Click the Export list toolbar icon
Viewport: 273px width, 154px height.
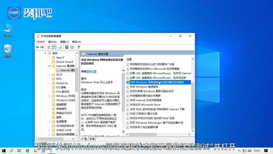(60, 47)
